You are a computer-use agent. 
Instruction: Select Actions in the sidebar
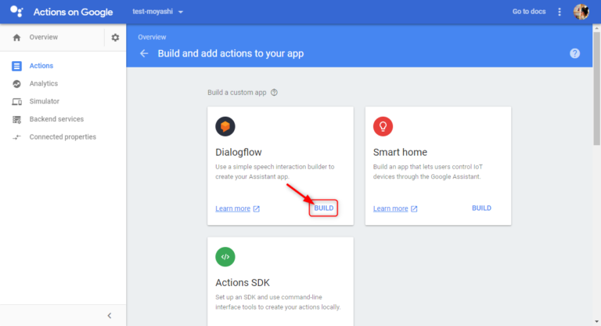pos(41,66)
